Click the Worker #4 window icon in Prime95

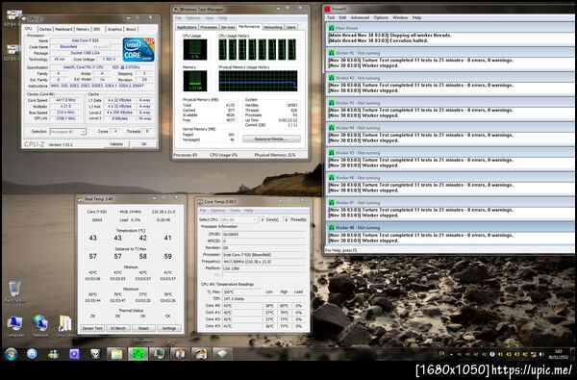[331, 128]
